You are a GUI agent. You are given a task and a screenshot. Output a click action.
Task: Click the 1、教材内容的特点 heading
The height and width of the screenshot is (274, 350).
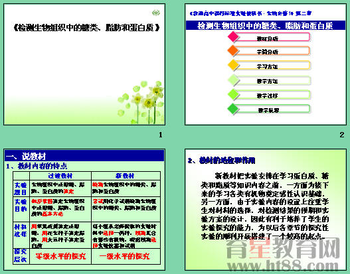point(37,166)
